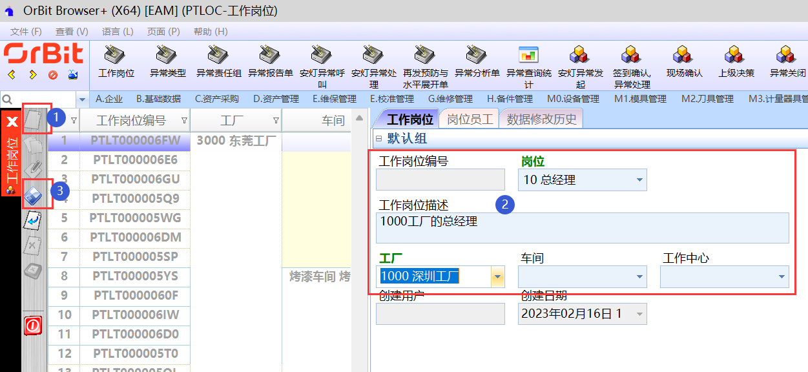Open the 语言 (L) menu

118,32
